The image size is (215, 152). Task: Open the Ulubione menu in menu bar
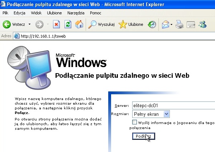tap(54, 13)
